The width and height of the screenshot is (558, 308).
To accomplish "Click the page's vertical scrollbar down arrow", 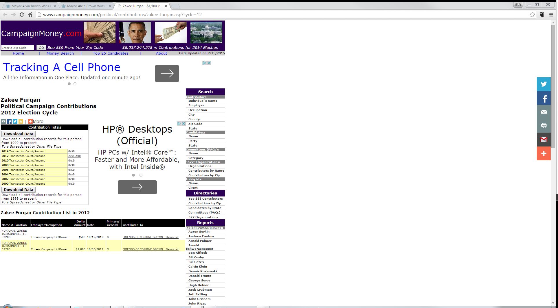I will pyautogui.click(x=553, y=303).
